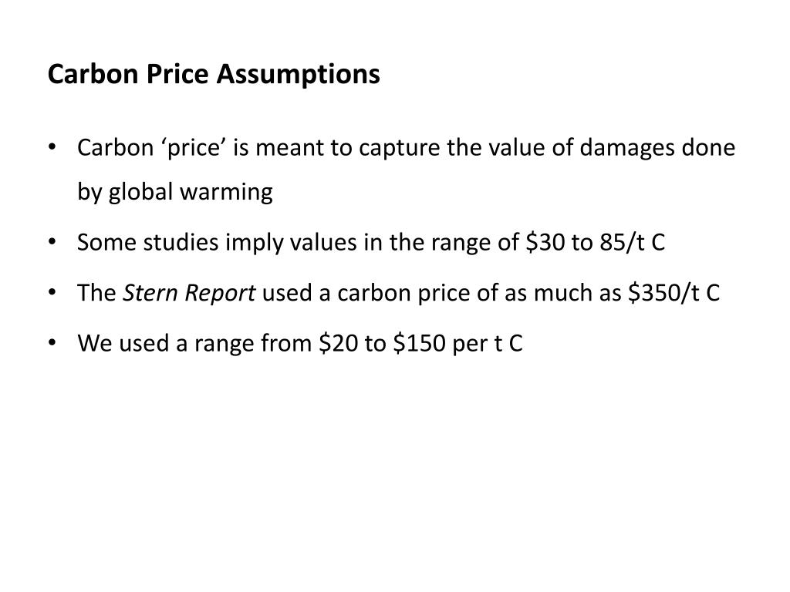This screenshot has width=790, height=592.
Task: Click the first bullet point marker
Action: tap(52, 147)
